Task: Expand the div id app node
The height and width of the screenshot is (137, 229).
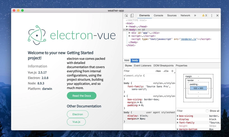Action: (x=129, y=33)
